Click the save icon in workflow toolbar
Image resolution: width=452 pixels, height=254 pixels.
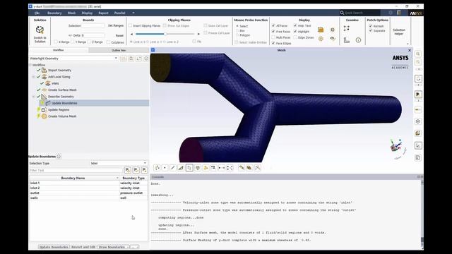pos(131,59)
